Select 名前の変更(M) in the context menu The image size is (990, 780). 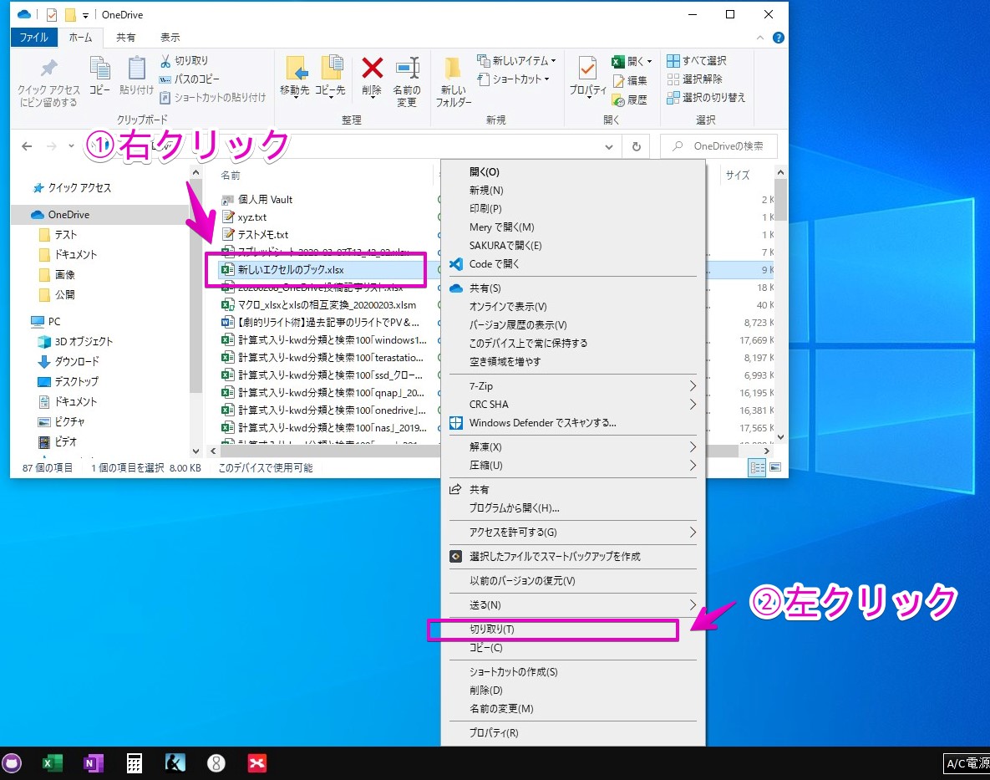click(x=572, y=709)
